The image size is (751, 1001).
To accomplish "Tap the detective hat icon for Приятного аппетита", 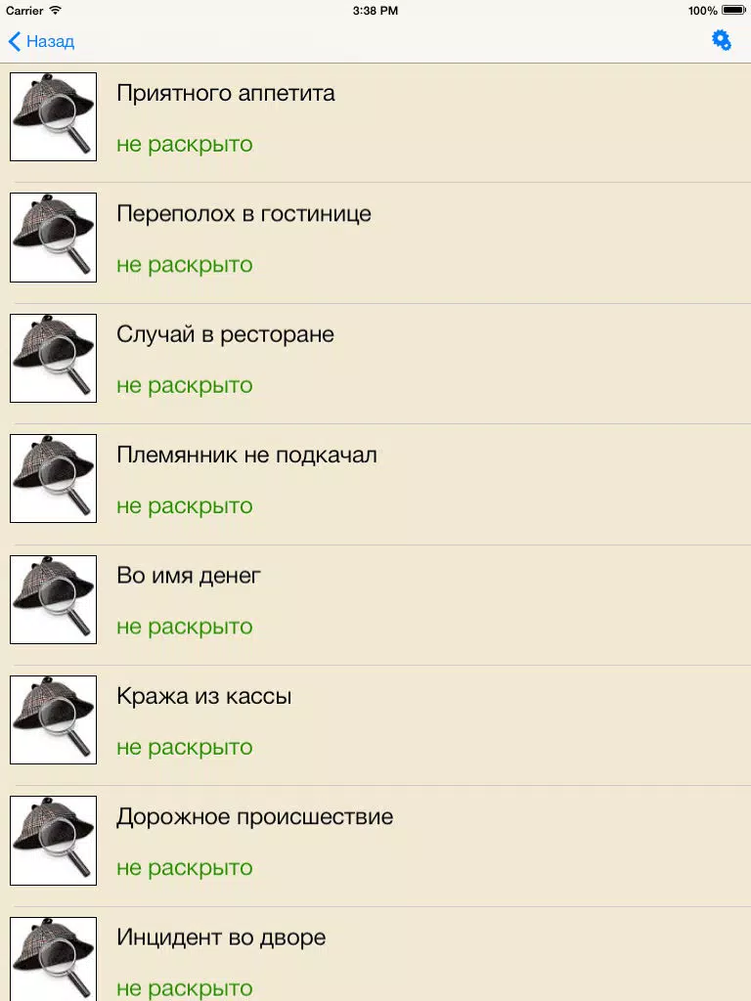I will click(54, 117).
